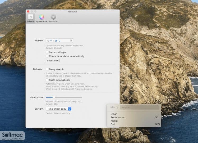Open the Sort by dropdown arrows
This screenshot has width=198, height=143.
pyautogui.click(x=70, y=109)
